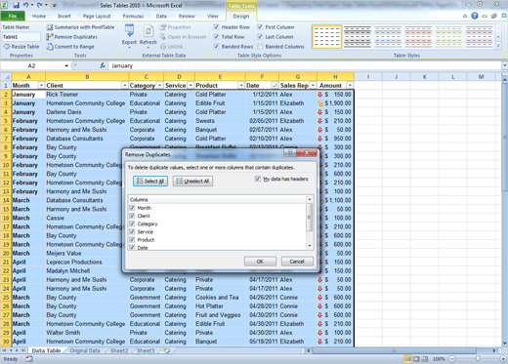
Task: Switch to the Home ribbon tab
Action: 39,16
